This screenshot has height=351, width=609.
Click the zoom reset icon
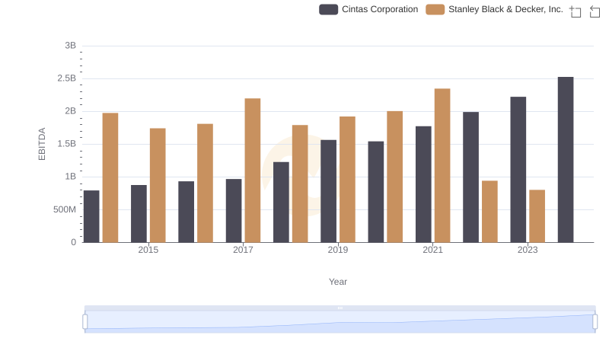click(x=595, y=11)
